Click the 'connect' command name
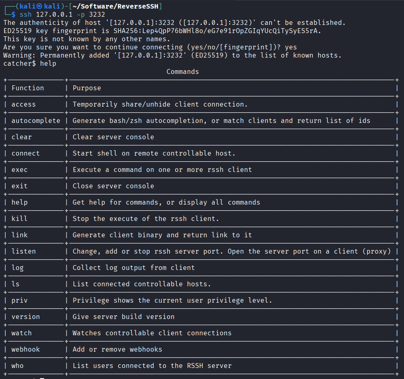Screen dimensions: 404x379 [x=26, y=153]
